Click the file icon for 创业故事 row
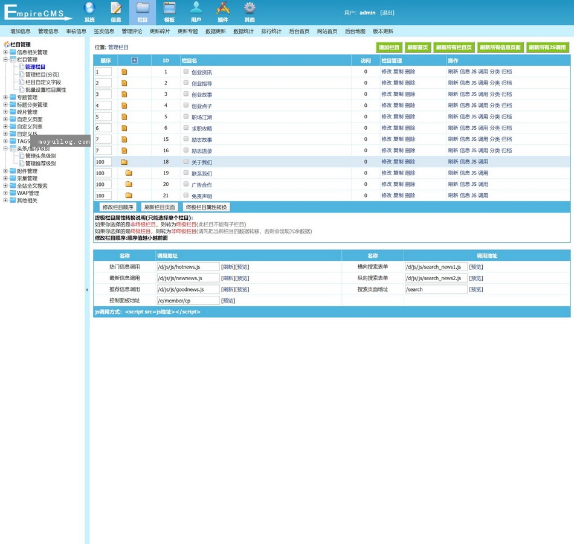 coord(124,94)
